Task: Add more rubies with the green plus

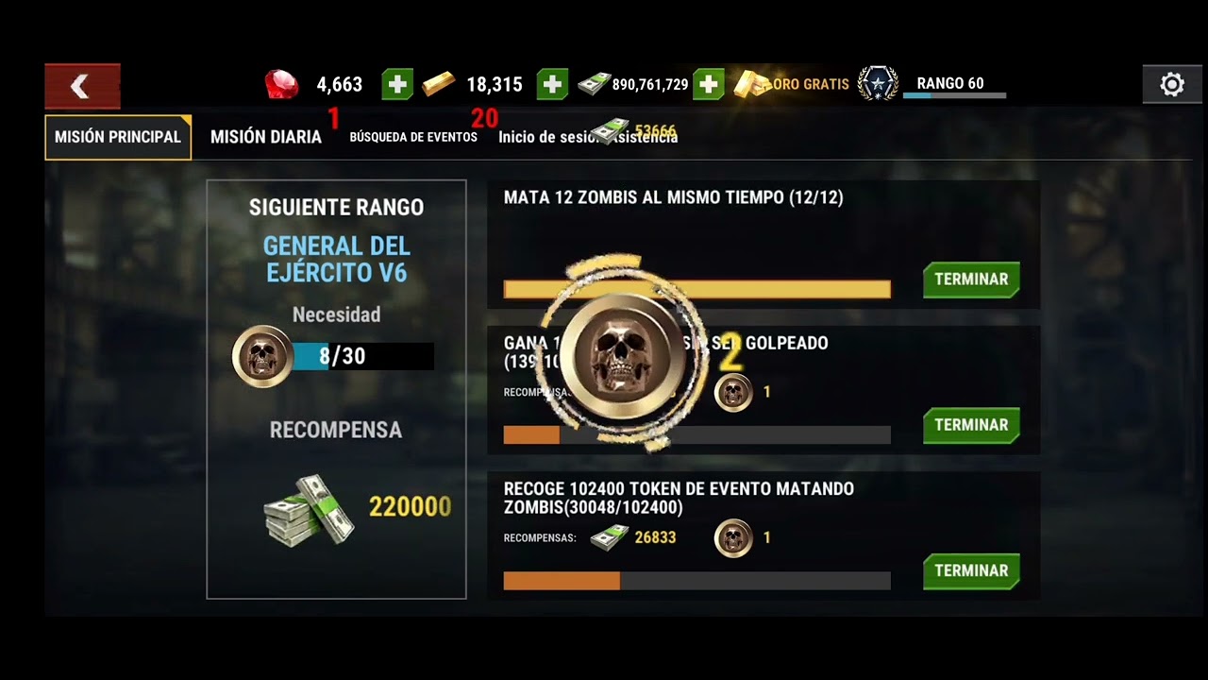Action: coord(397,84)
